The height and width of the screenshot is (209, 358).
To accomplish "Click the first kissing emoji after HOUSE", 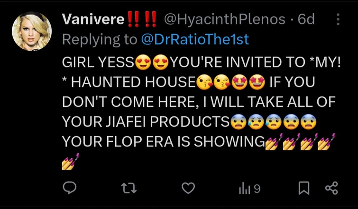I will click(204, 82).
